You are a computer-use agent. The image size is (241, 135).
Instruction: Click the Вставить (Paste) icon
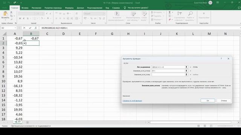(5, 14)
